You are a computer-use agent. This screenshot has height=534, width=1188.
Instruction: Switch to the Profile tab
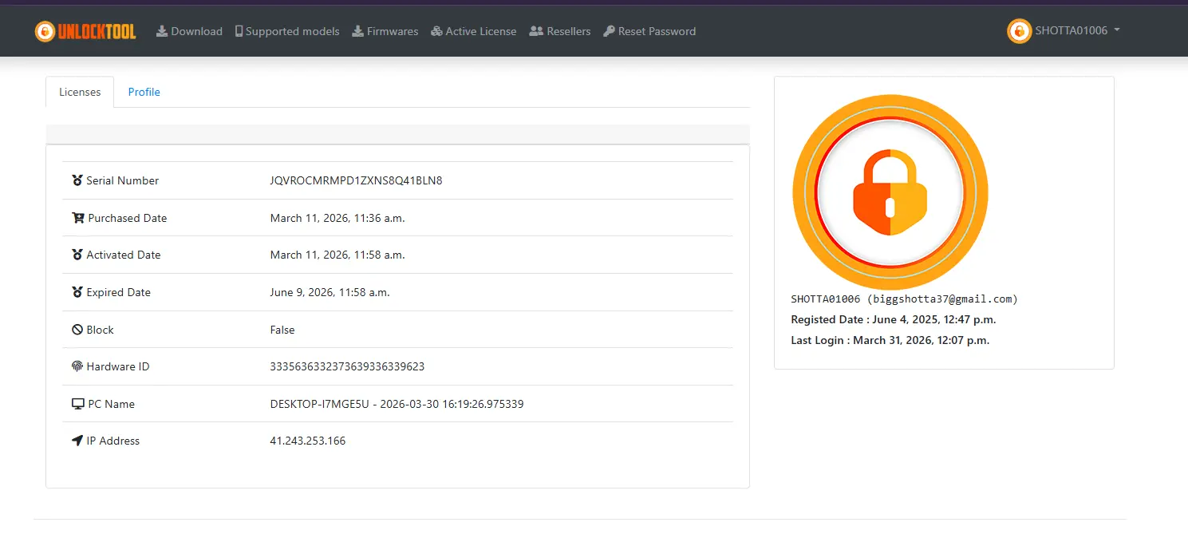click(144, 92)
